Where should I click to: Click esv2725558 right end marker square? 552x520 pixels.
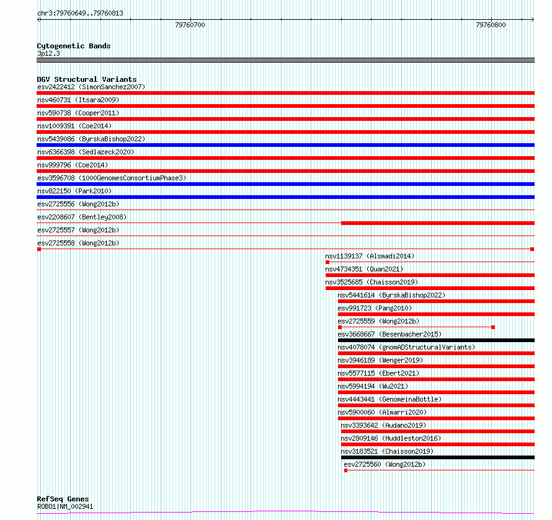(x=532, y=249)
